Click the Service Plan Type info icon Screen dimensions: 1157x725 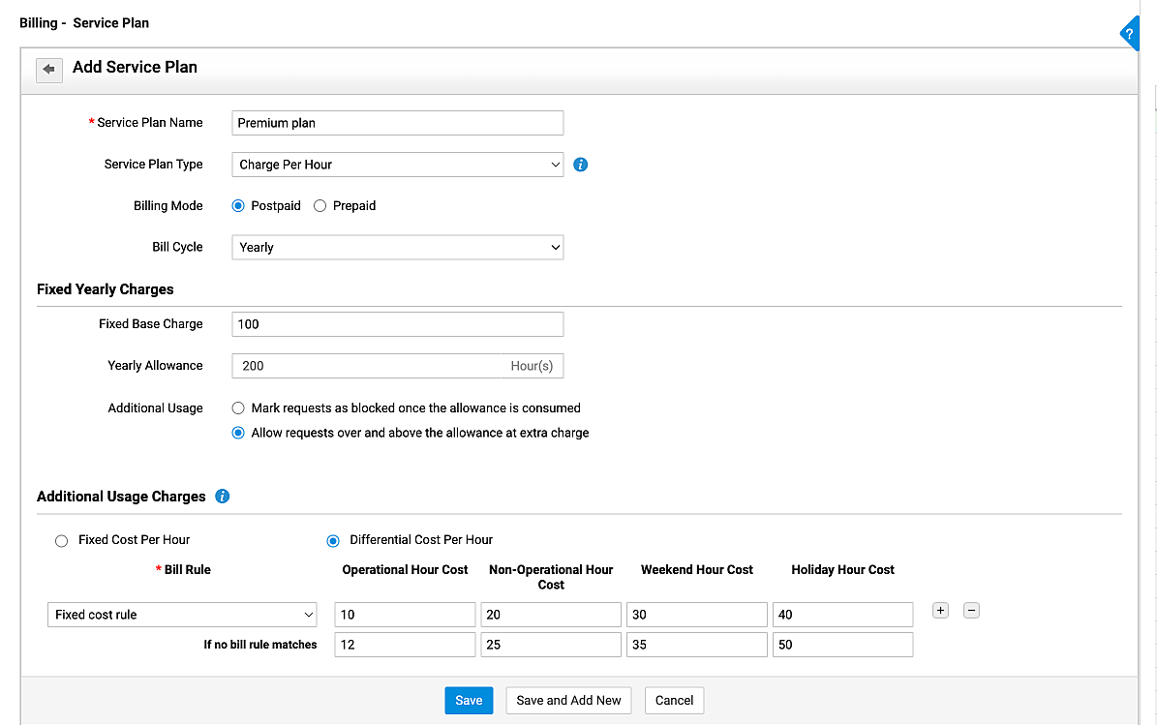coord(581,165)
